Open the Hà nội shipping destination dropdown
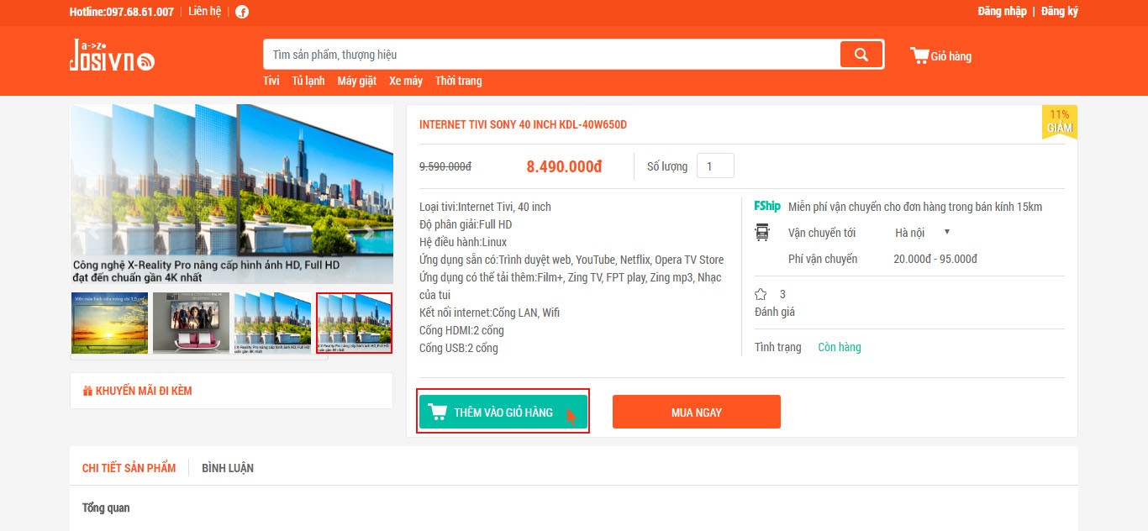Image resolution: width=1148 pixels, height=531 pixels. tap(922, 233)
